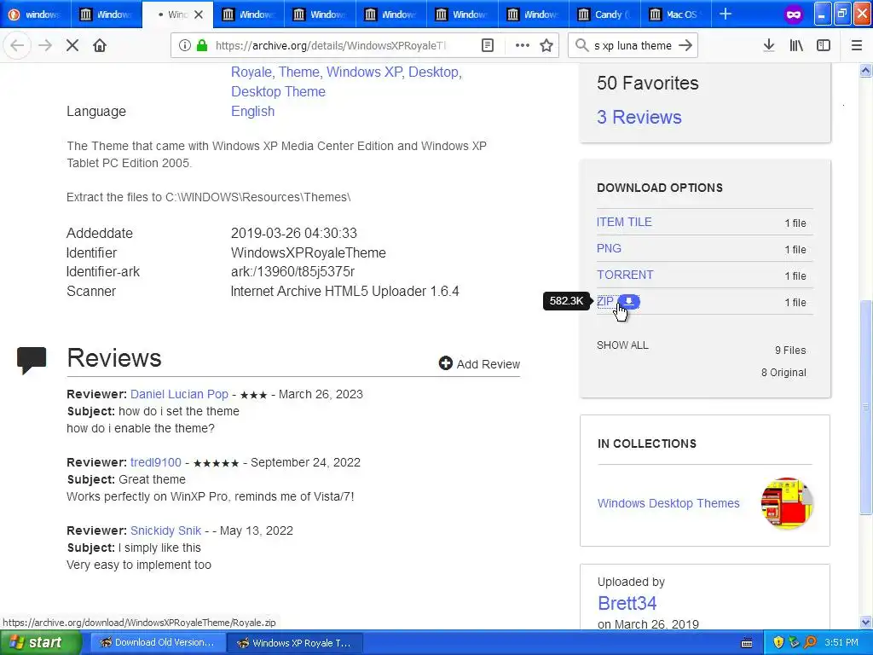Screen dimensions: 873x655
Task: Open Windows Desktop Themes collection link
Action: (668, 503)
